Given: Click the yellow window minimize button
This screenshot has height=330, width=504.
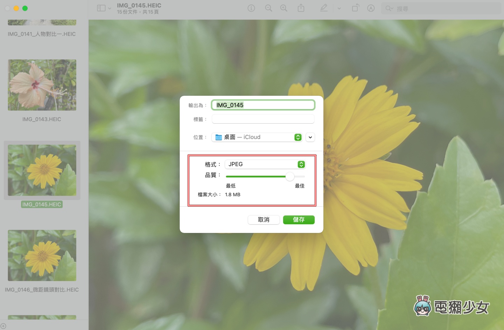Looking at the screenshot, I should pos(16,8).
